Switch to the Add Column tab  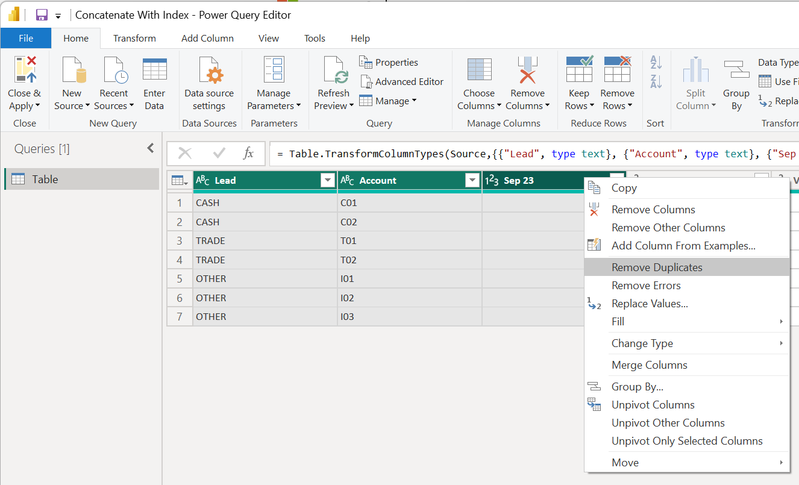coord(207,38)
